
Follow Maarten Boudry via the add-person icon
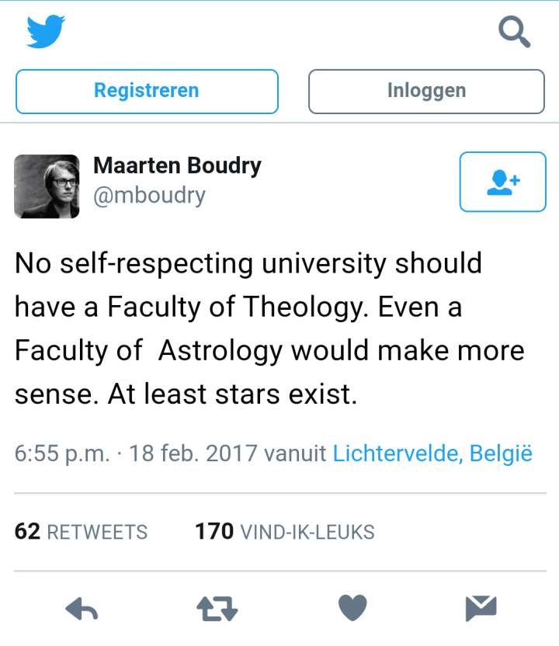pos(502,182)
